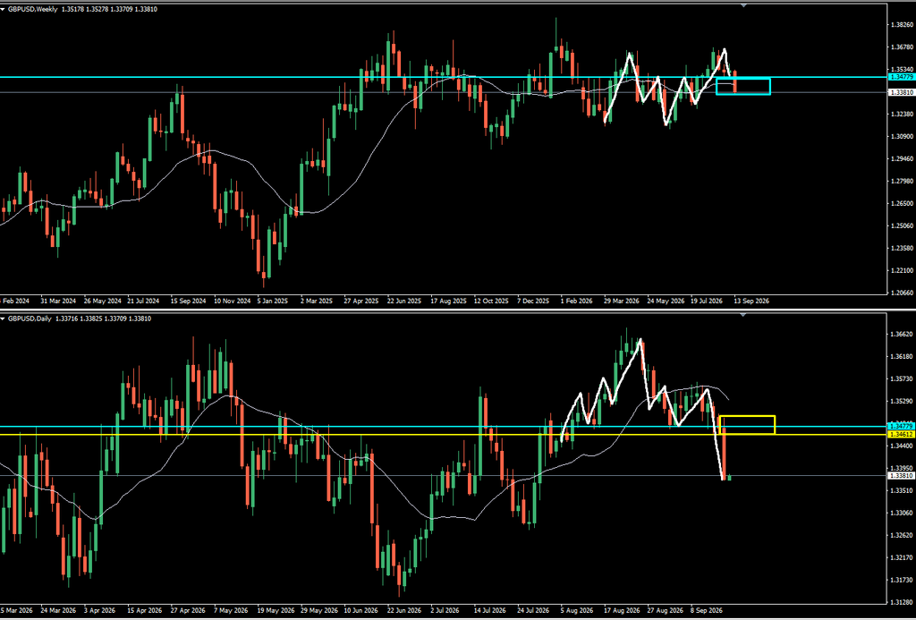
Task: Click the 17 Aug 2026 date on the daily time axis
Action: click(x=623, y=610)
